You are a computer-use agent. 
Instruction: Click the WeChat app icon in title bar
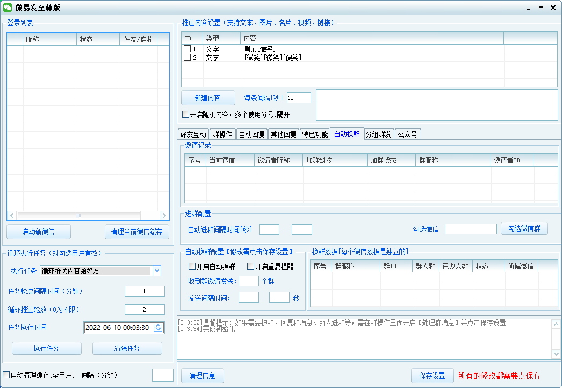pyautogui.click(x=8, y=8)
